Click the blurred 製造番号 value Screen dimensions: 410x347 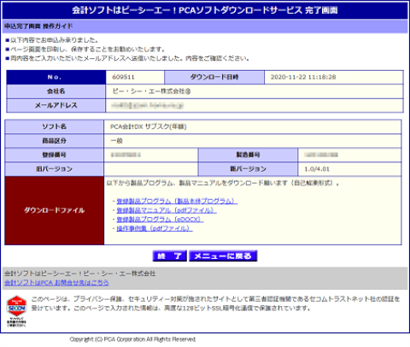tap(321, 155)
